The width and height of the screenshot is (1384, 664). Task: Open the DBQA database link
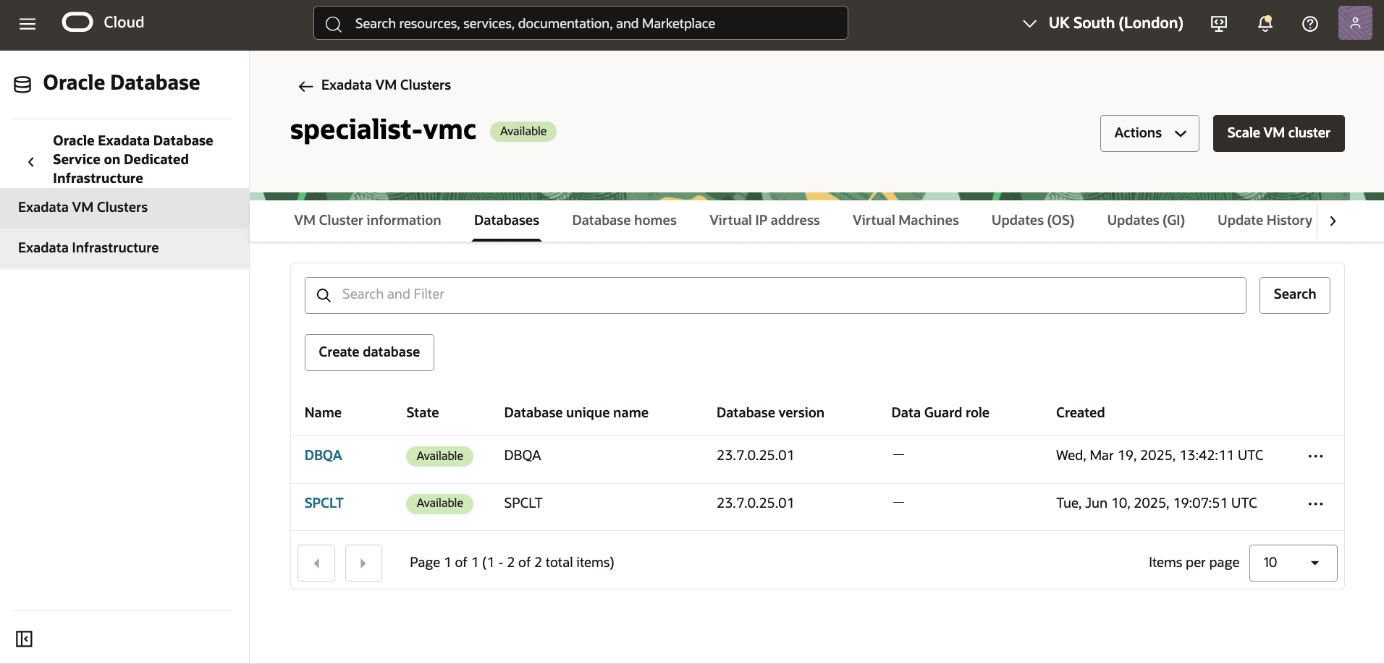(323, 456)
